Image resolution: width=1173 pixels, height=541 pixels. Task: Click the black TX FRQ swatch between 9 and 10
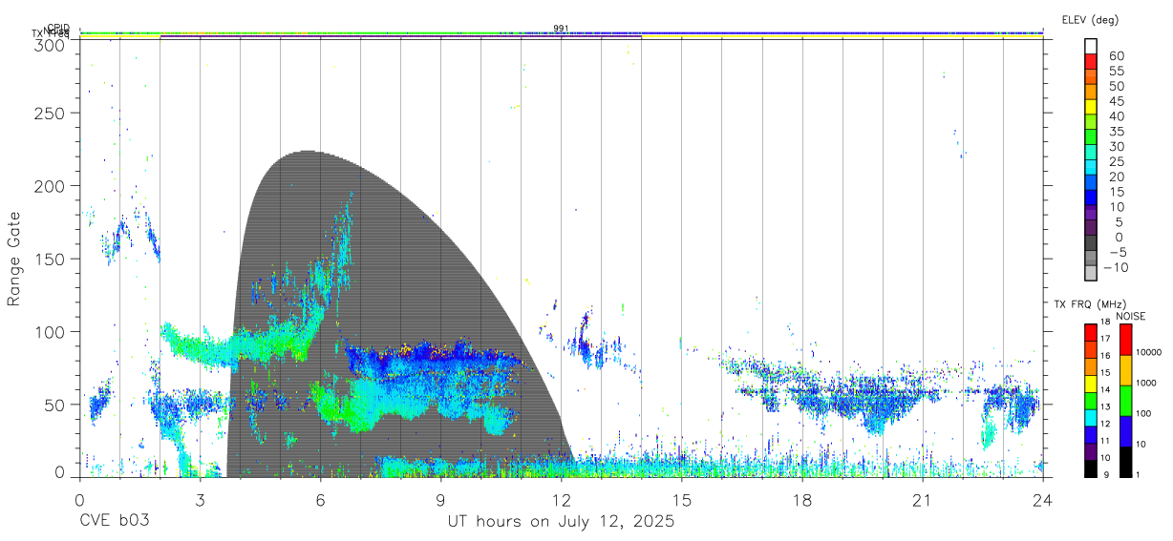[x=1091, y=468]
